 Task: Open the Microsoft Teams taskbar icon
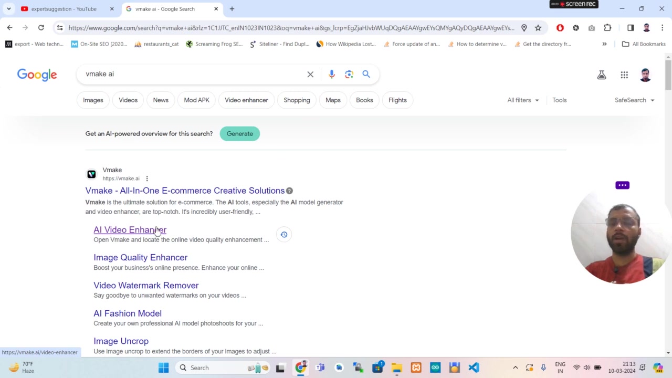[320, 367]
